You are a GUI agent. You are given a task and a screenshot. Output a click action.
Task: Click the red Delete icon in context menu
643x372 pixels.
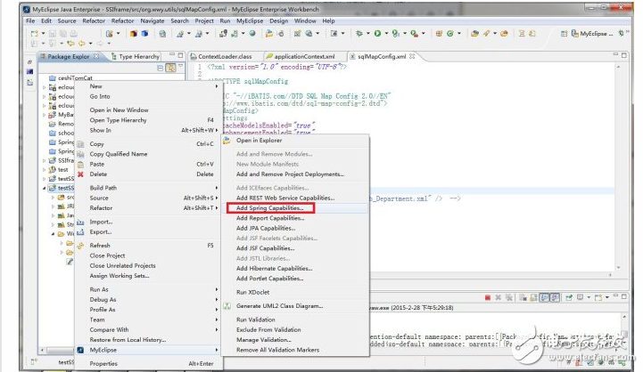pyautogui.click(x=80, y=174)
